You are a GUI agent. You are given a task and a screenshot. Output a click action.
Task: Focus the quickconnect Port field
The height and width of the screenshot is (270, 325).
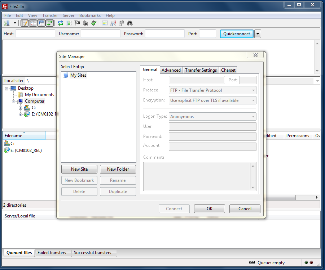pos(207,34)
